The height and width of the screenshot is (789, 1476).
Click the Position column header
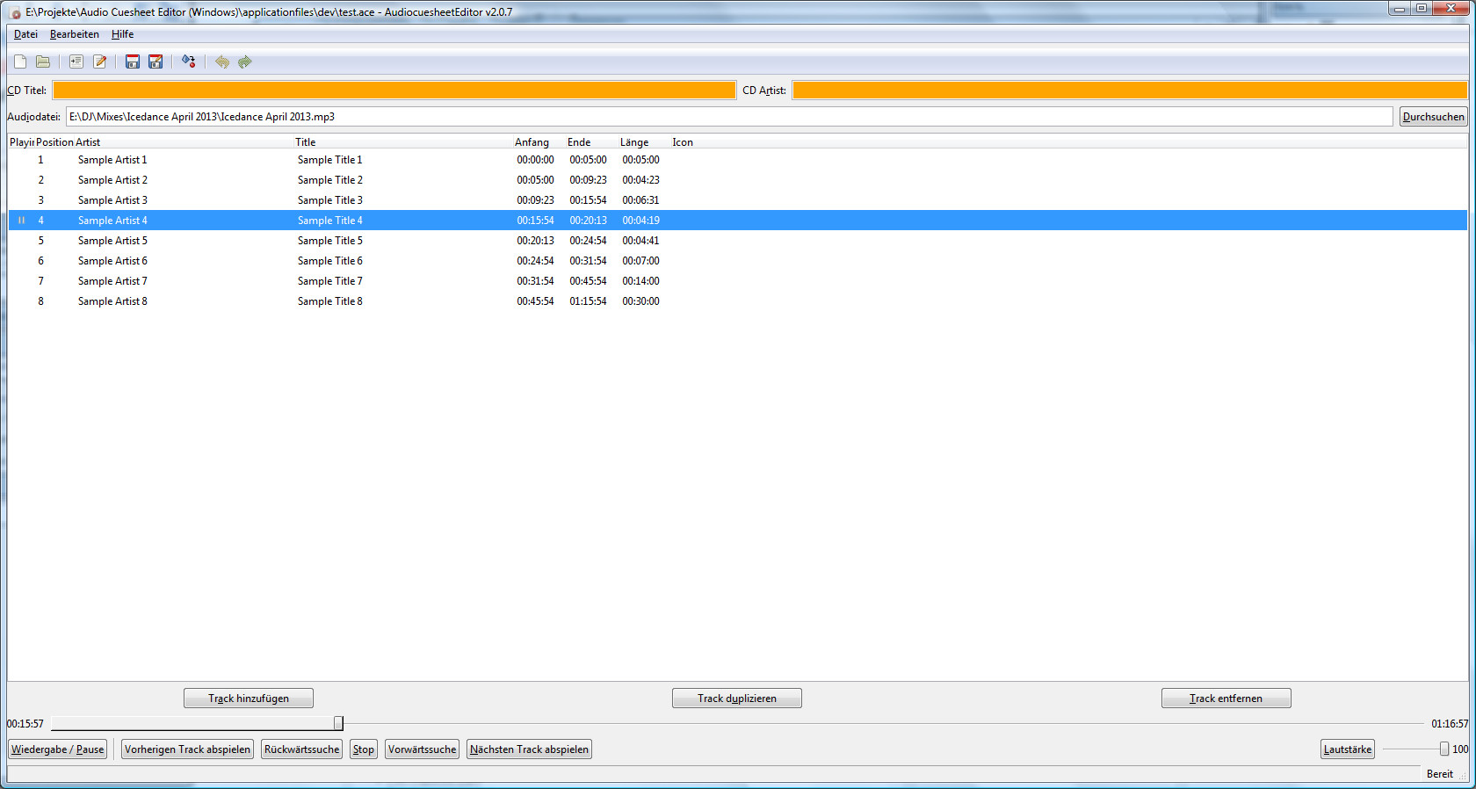point(54,142)
